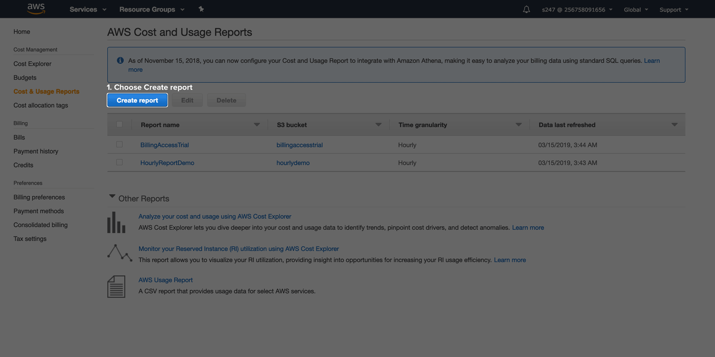Open S3 bucket column filter arrow
This screenshot has width=715, height=357.
379,125
